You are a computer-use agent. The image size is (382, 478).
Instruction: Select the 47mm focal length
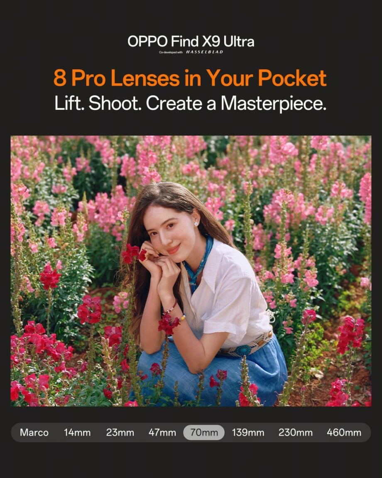pyautogui.click(x=162, y=432)
